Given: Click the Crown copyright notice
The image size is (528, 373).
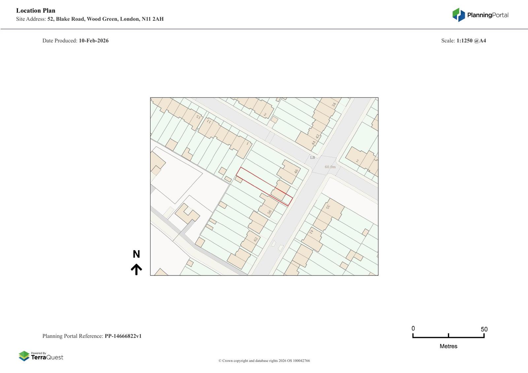Looking at the screenshot, I should click(x=264, y=360).
